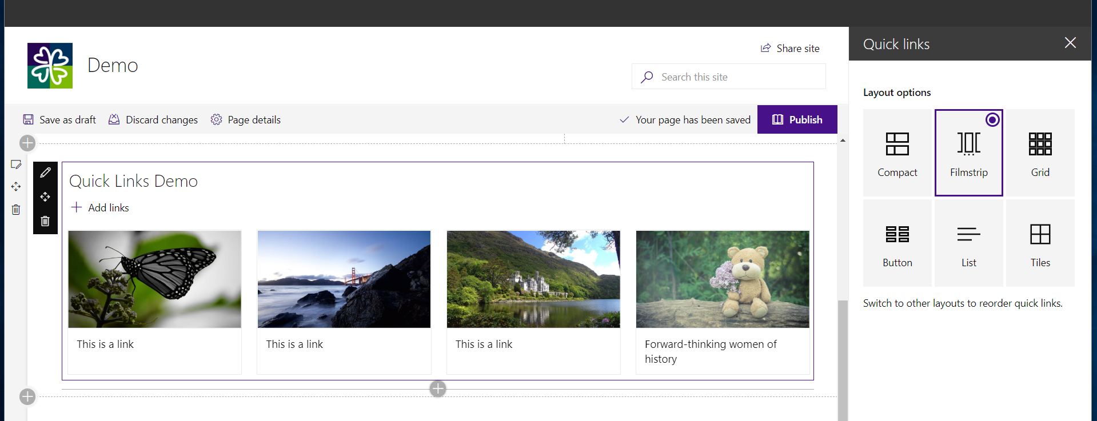Image resolution: width=1097 pixels, height=421 pixels.
Task: Click Save as draft
Action: [x=59, y=119]
